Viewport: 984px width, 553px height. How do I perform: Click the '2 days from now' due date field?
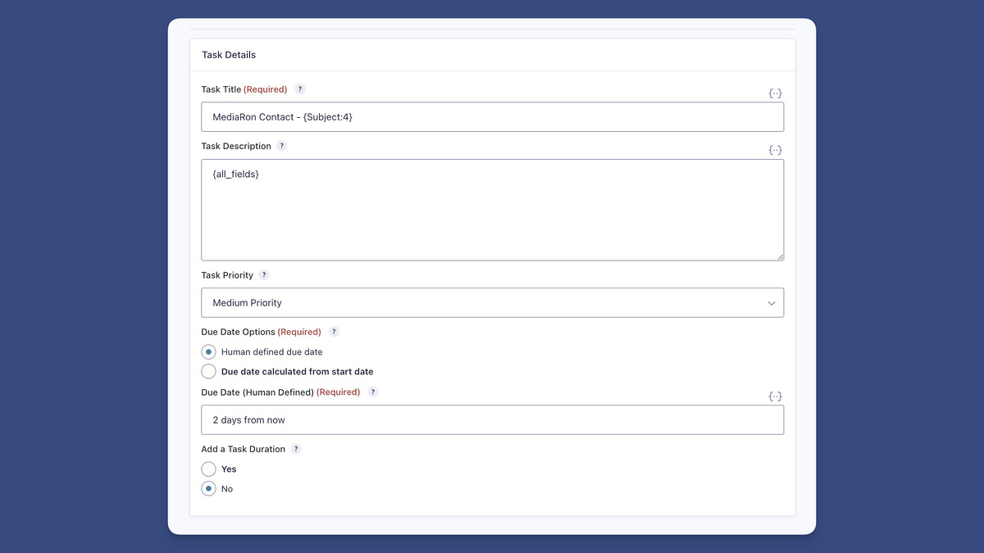pos(492,420)
